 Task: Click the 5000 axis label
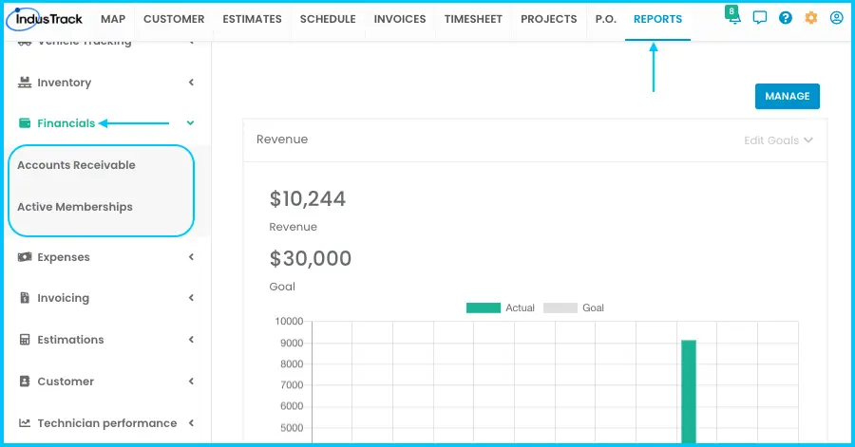point(292,428)
